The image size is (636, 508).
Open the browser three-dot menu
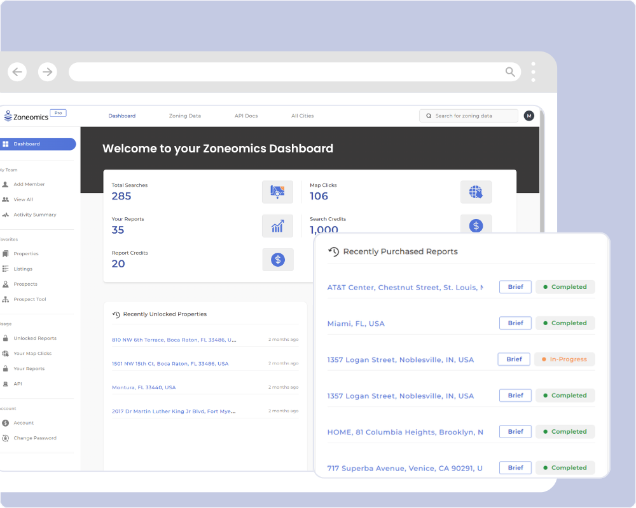[533, 72]
